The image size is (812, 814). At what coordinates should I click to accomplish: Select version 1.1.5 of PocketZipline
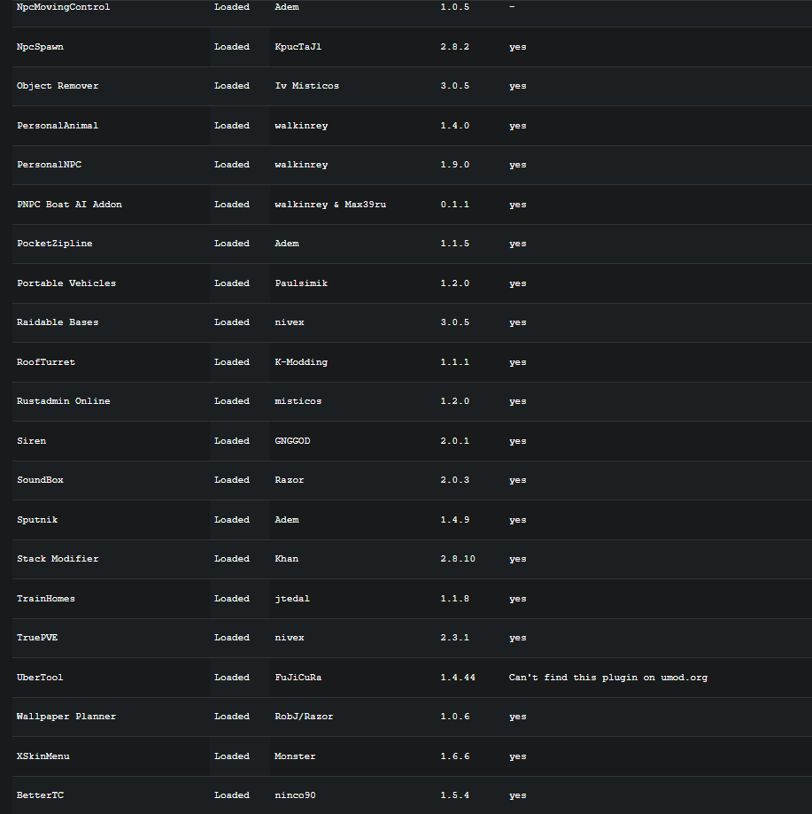coord(455,244)
